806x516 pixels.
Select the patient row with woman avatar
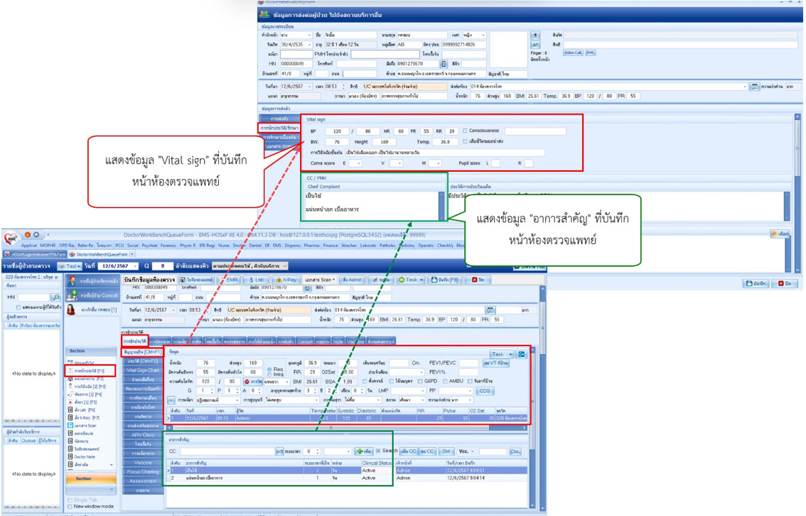[92, 309]
